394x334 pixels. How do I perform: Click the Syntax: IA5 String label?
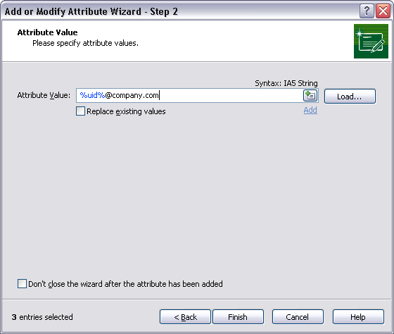coord(286,83)
